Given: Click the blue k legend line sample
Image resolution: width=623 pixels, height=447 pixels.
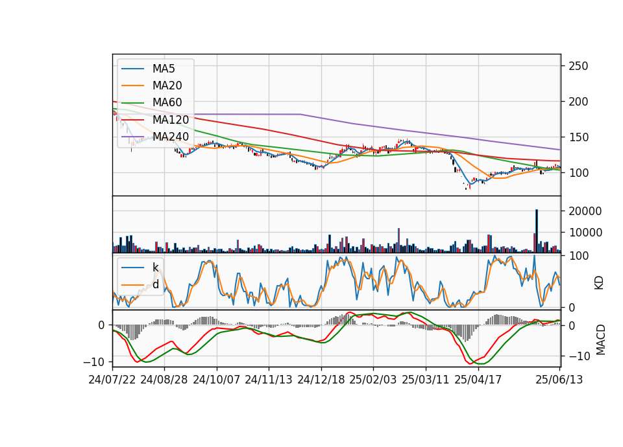Looking at the screenshot, I should click(x=132, y=268).
